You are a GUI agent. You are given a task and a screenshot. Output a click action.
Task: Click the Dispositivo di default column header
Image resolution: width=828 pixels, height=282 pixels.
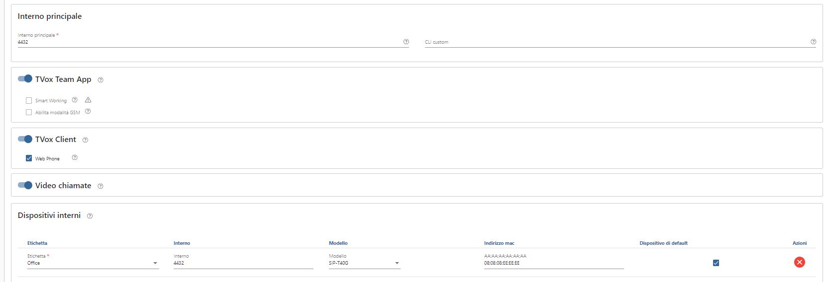(663, 243)
